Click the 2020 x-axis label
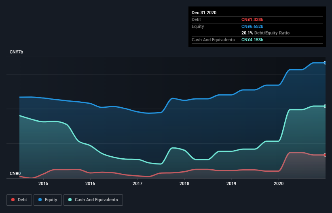 (x=279, y=183)
